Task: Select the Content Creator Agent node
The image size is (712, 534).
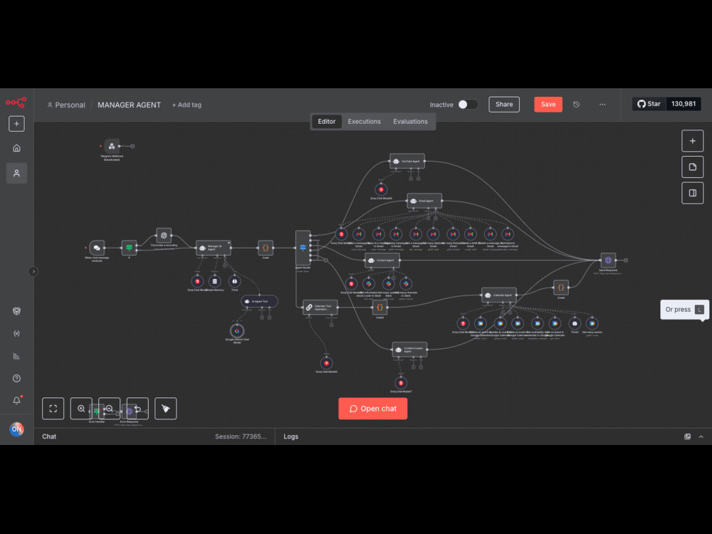Action: [409, 350]
